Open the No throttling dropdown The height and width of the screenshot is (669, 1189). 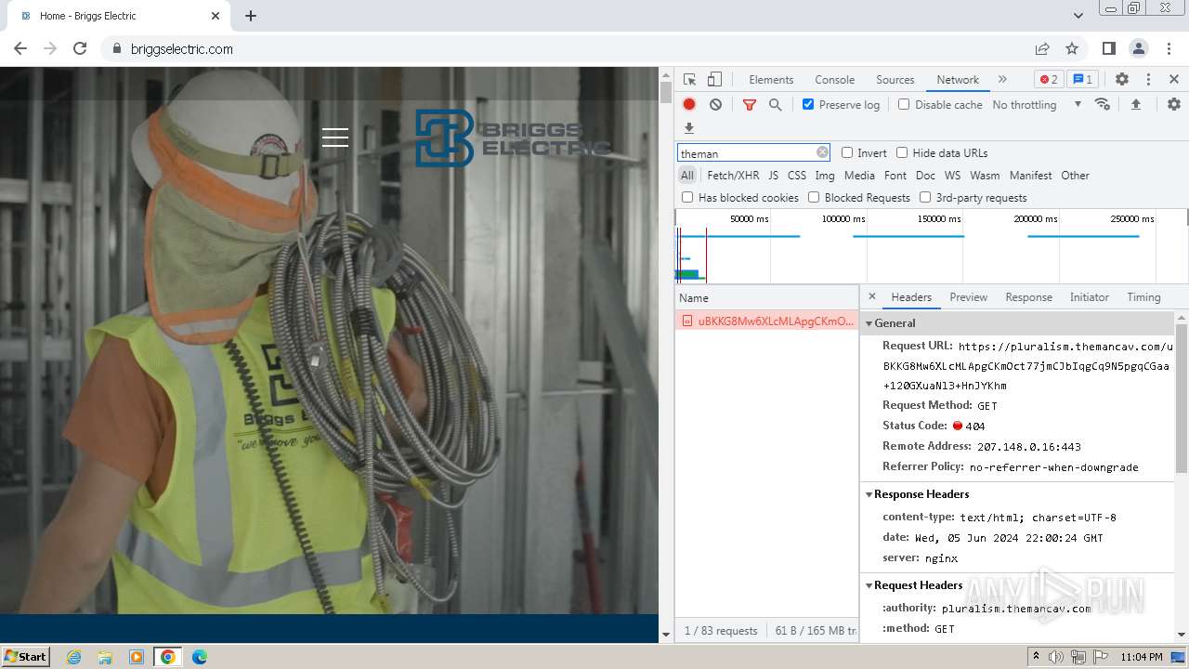click(x=1037, y=104)
